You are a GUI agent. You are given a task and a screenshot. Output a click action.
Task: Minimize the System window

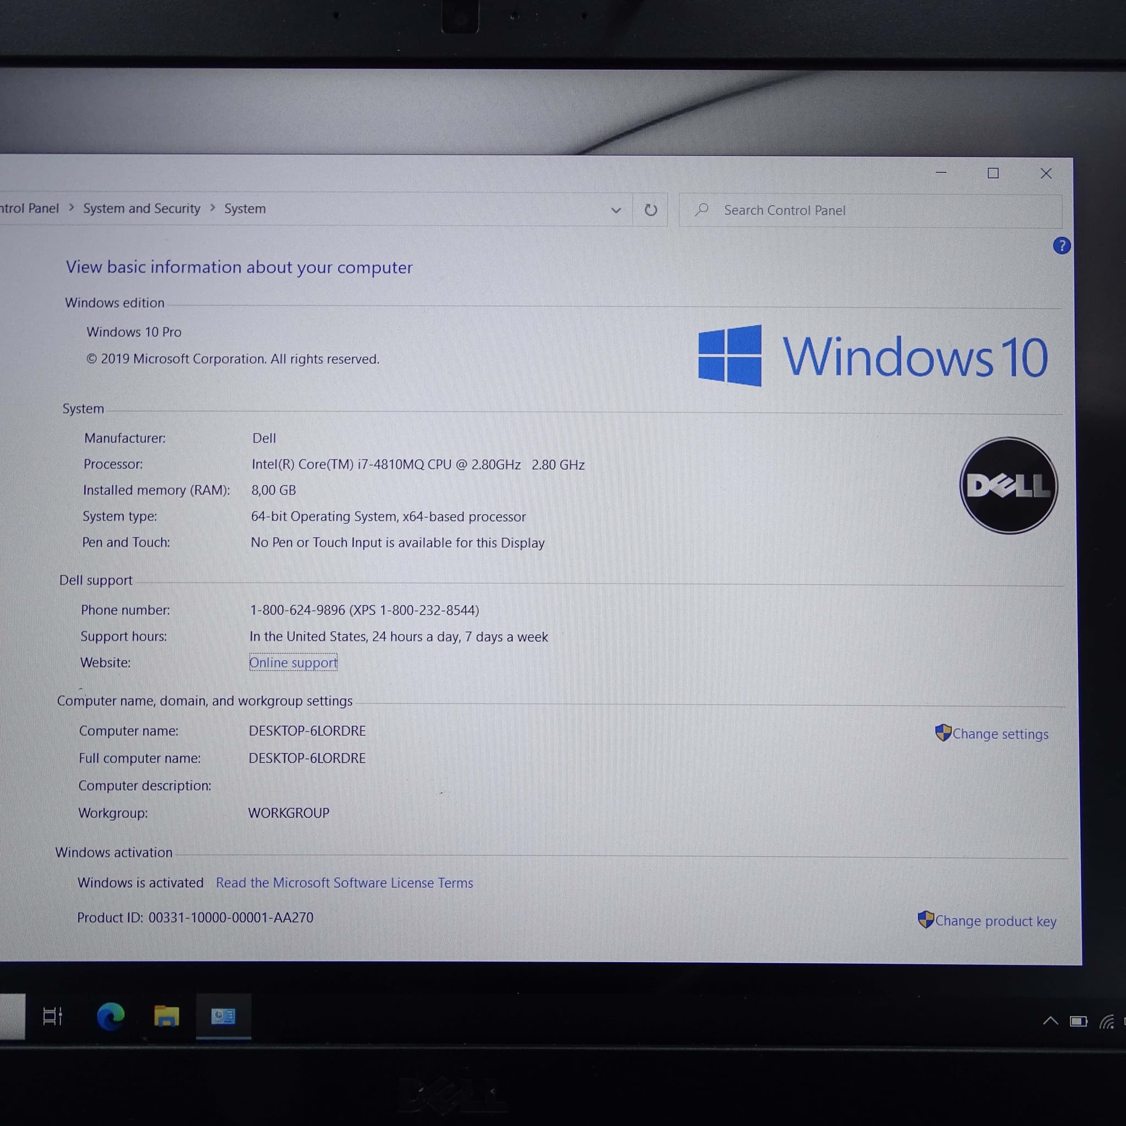[941, 173]
